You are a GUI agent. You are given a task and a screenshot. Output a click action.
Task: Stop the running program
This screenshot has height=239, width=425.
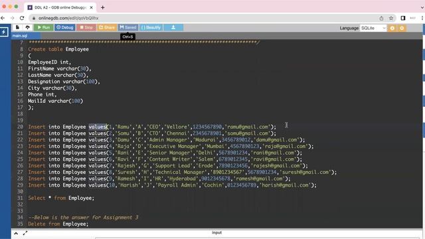86,27
